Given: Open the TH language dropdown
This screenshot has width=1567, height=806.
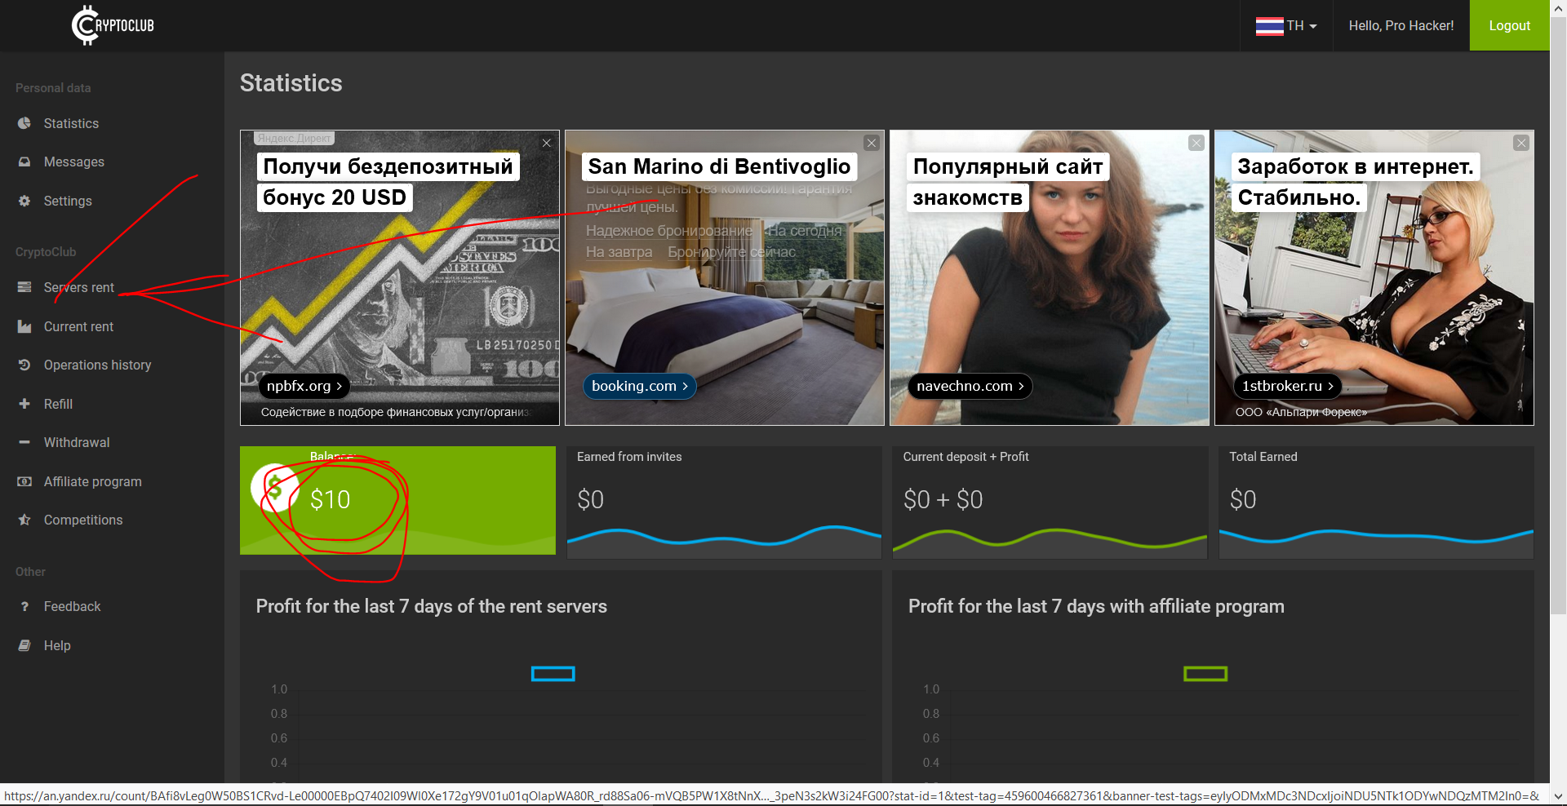Looking at the screenshot, I should [x=1286, y=26].
